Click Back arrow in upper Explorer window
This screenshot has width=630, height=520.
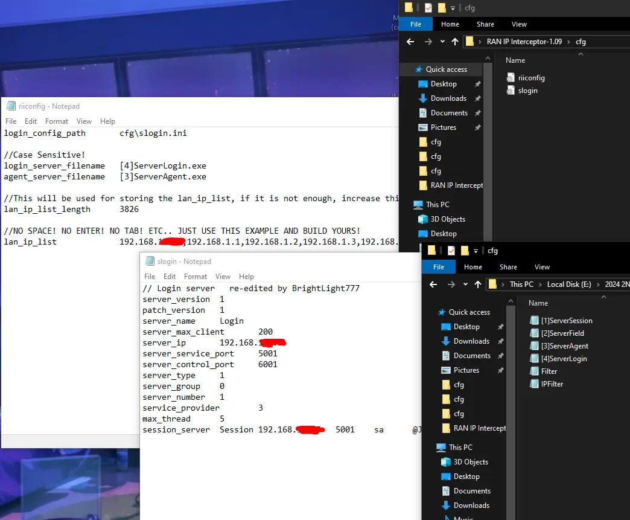click(x=410, y=42)
